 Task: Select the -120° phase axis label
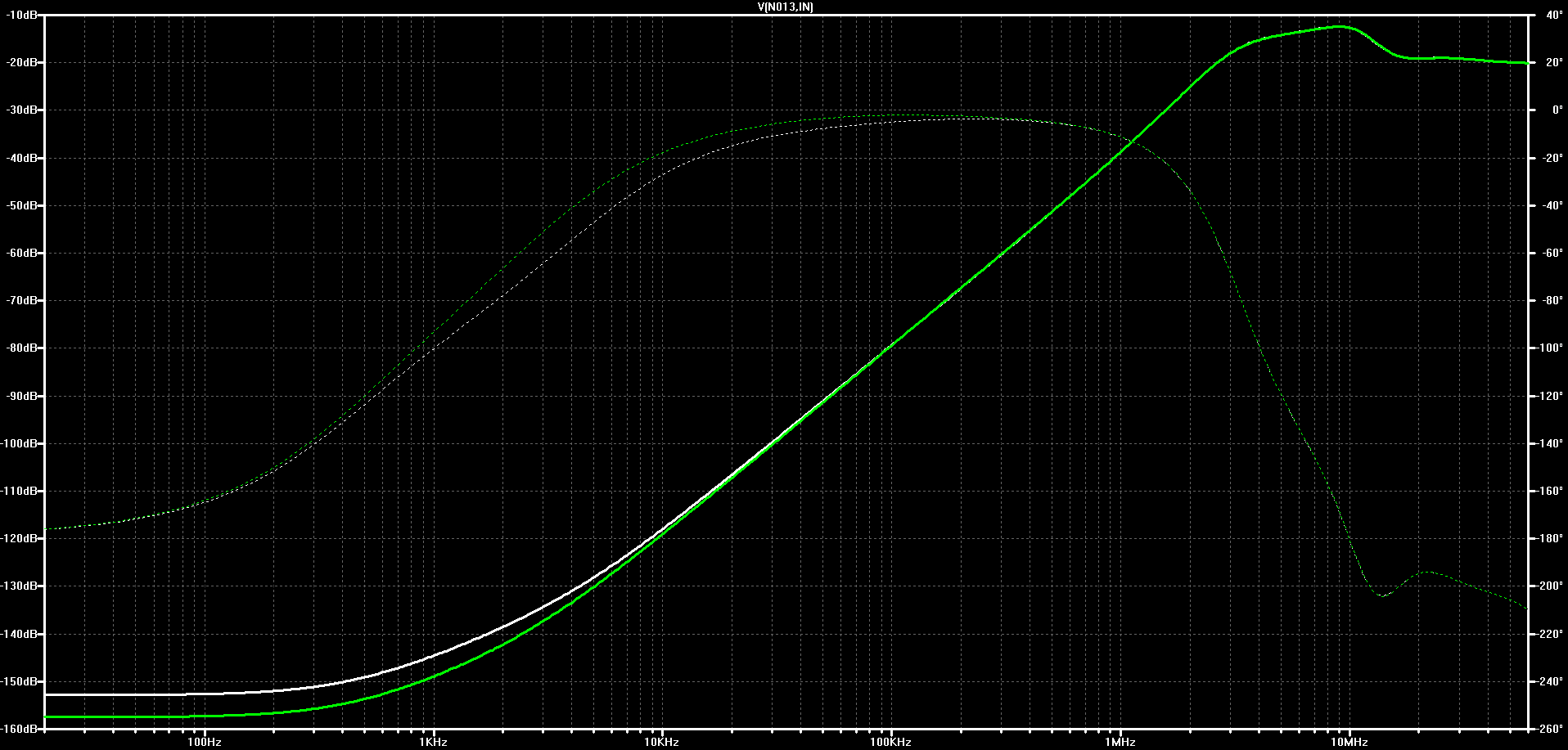1549,396
